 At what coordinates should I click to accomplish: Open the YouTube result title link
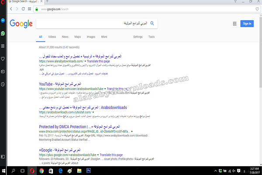[x=60, y=84]
